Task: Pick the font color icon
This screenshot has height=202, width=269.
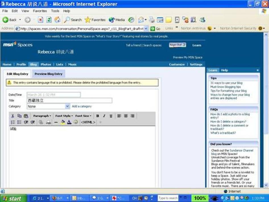Action: (69, 122)
